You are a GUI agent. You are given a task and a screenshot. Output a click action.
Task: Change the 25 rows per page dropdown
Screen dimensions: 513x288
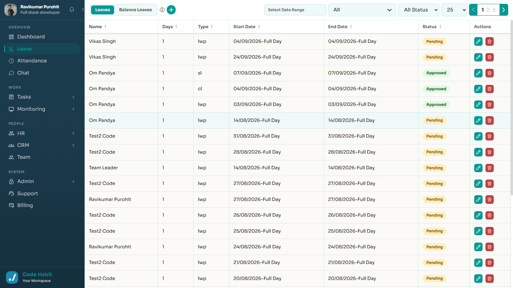point(454,10)
